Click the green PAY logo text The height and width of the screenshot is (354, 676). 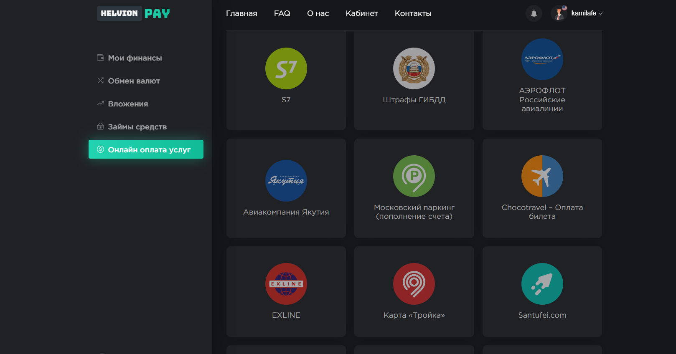pos(157,13)
